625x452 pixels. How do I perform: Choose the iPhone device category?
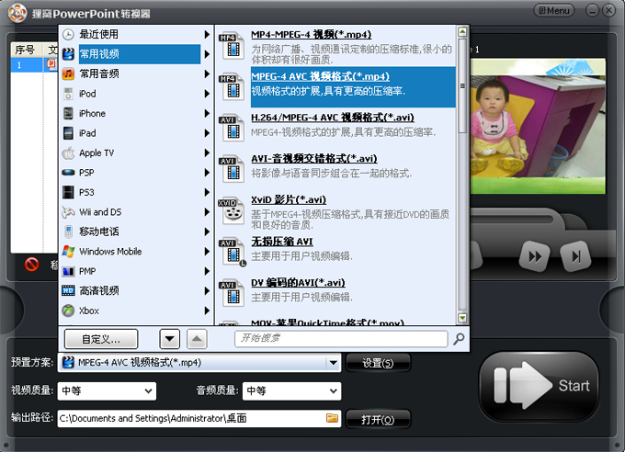click(135, 113)
